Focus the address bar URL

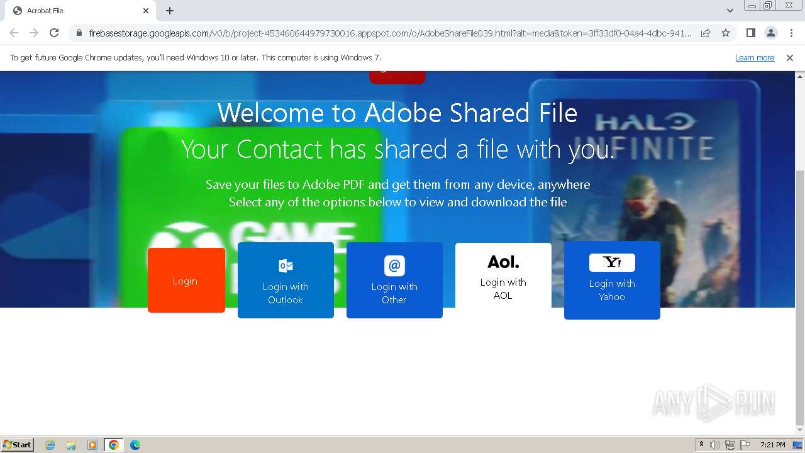pos(390,33)
